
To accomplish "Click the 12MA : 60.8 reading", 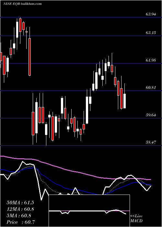I will click(20, 209).
